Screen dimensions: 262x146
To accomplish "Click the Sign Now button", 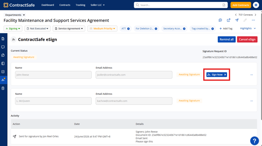I will (217, 75).
